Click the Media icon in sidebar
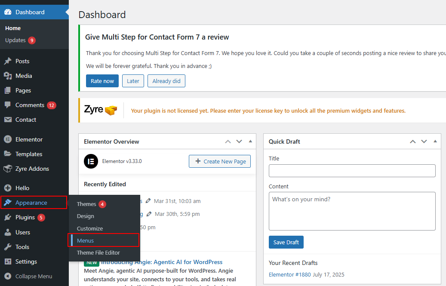The height and width of the screenshot is (286, 446). coord(8,76)
